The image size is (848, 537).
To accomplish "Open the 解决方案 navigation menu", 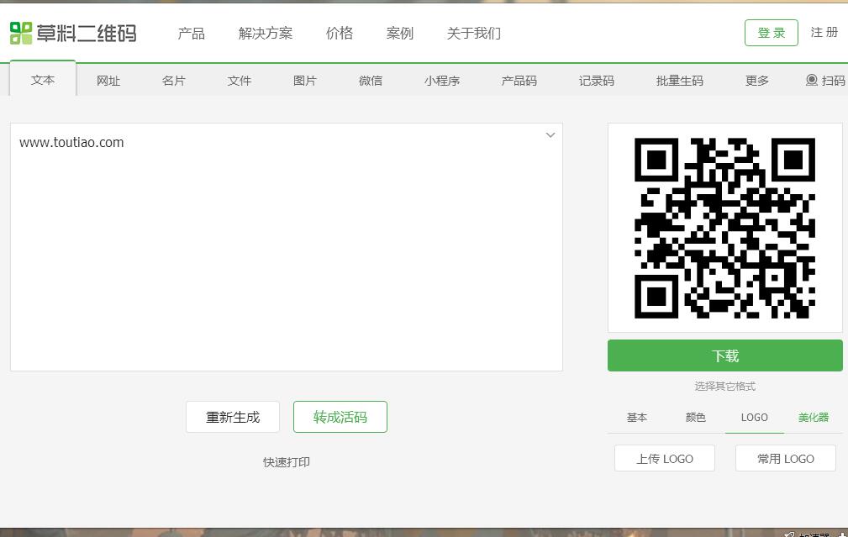I will 265,34.
